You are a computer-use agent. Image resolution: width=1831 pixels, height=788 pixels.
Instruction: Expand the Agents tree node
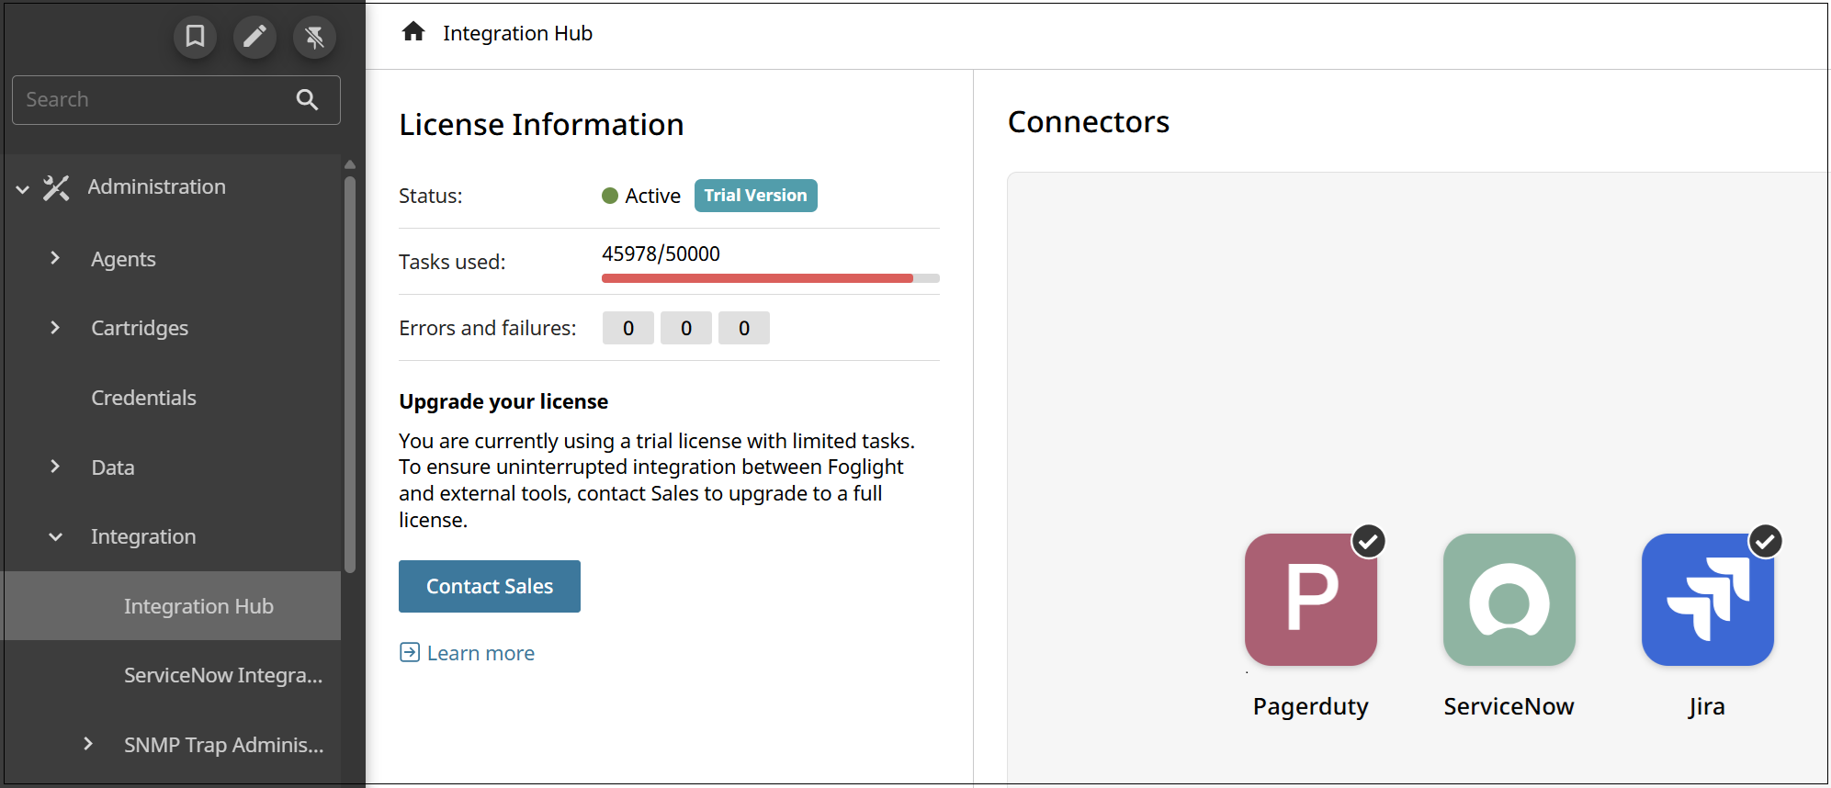coord(55,258)
